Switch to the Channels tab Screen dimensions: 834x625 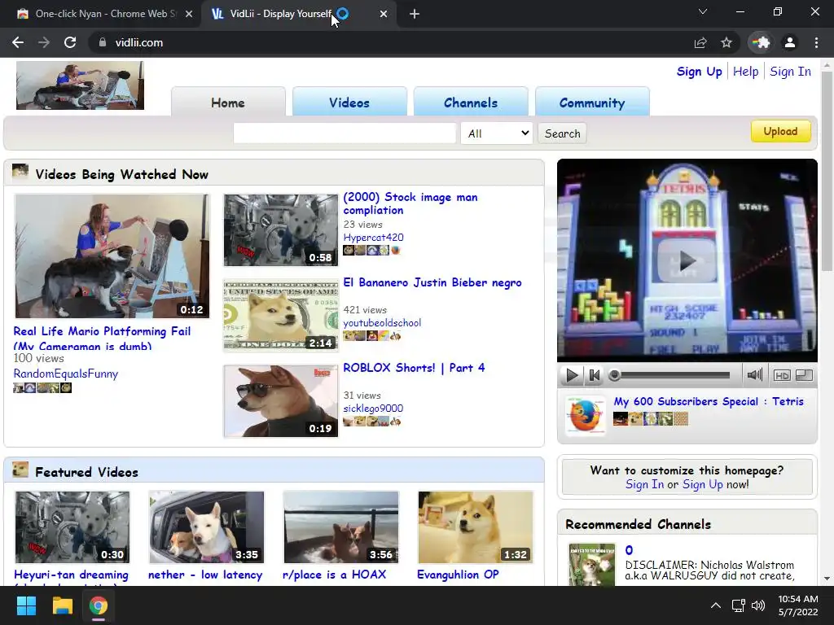pos(471,103)
